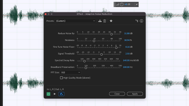189x106 pixels.
Task: Click the Apply button
Action: point(135,94)
